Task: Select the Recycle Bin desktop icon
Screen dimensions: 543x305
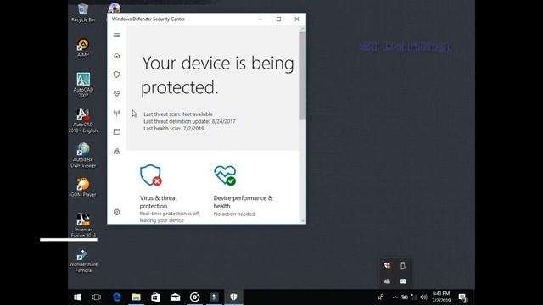Action: point(83,14)
